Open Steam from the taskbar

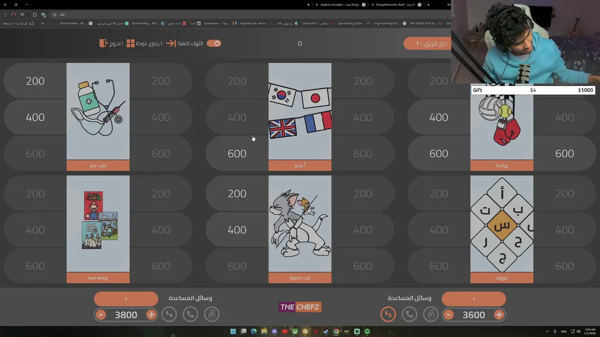pos(326,331)
